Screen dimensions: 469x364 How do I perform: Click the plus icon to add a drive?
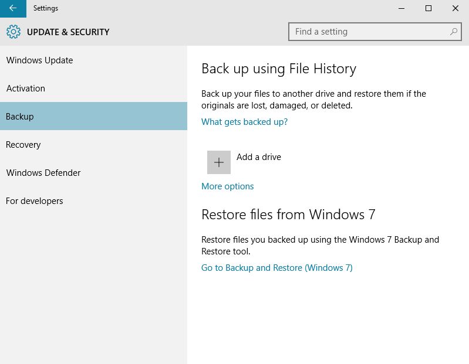tap(218, 162)
